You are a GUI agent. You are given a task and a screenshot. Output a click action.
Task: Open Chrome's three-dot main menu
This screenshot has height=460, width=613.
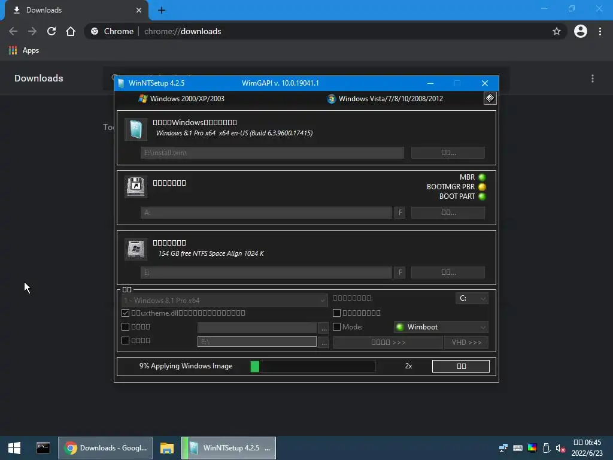click(x=600, y=31)
